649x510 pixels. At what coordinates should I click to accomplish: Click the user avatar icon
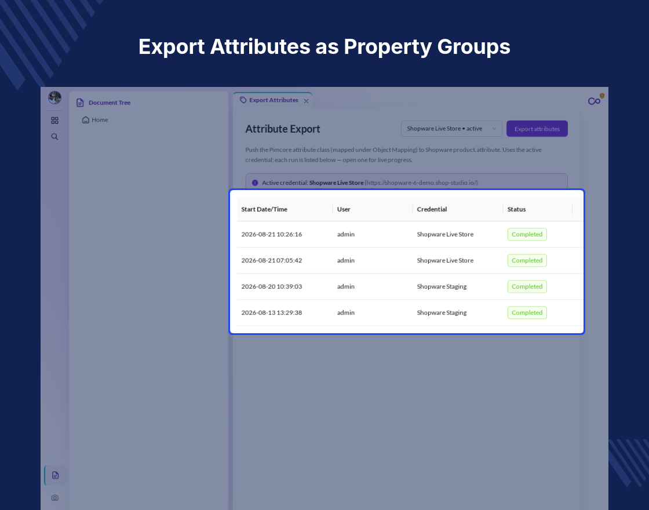coord(54,98)
